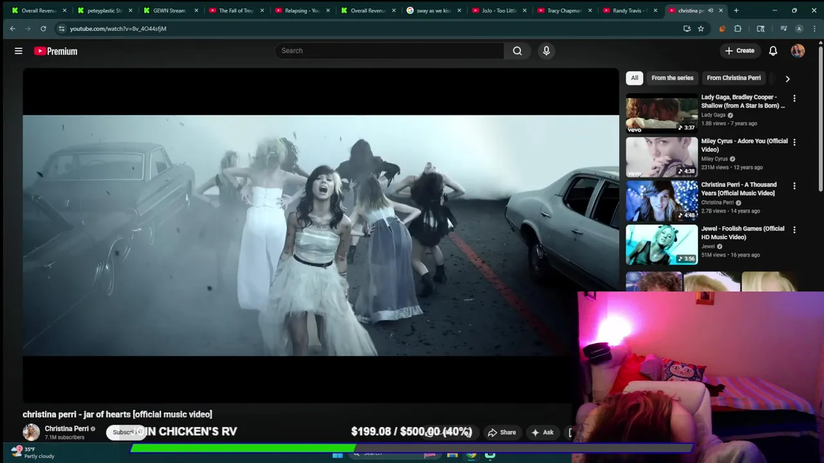Viewport: 824px width, 463px height.
Task: Switch to the GEWN Stream tab
Action: pyautogui.click(x=171, y=10)
